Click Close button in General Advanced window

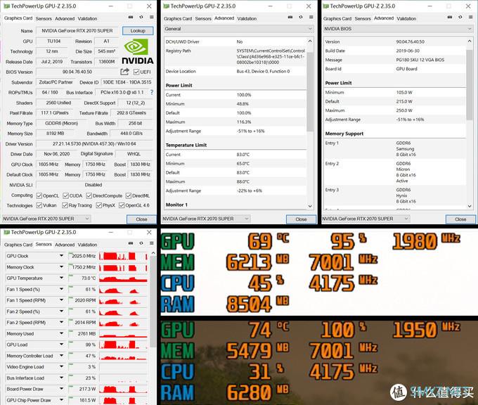pos(301,219)
